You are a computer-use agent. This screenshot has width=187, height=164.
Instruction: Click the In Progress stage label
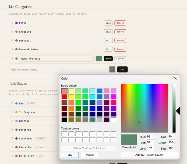tap(27, 112)
